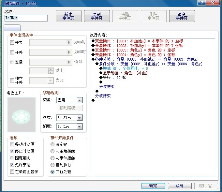
Task: Select the 并行处理 trigger radio button
Action: 52,172
